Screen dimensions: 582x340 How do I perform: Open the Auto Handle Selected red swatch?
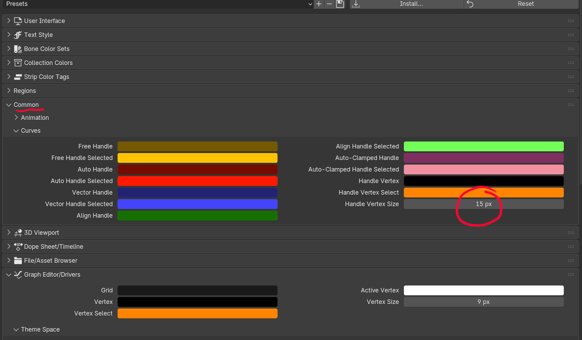tap(197, 181)
